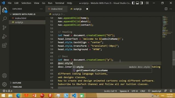The image size is (175, 98).
Task: Toggle the primary side bar layout icon
Action: 133,3
